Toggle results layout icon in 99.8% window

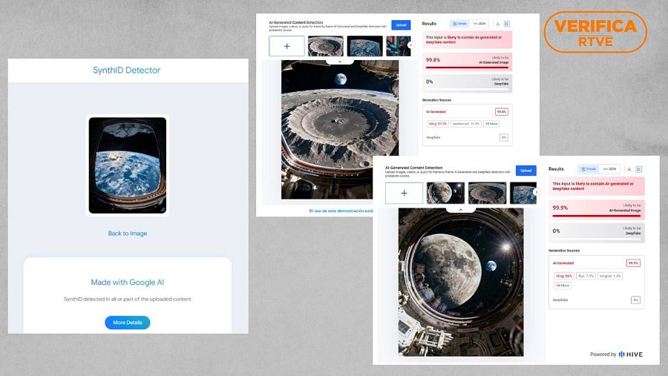[506, 24]
